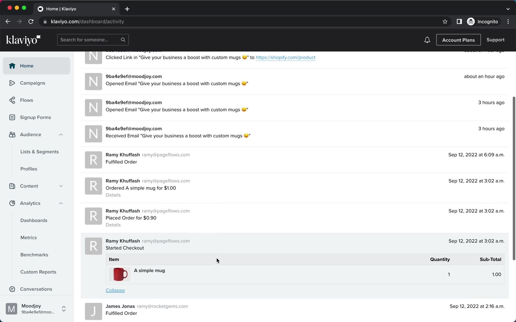The width and height of the screenshot is (516, 322).
Task: Click the Audience people icon
Action: click(x=12, y=134)
